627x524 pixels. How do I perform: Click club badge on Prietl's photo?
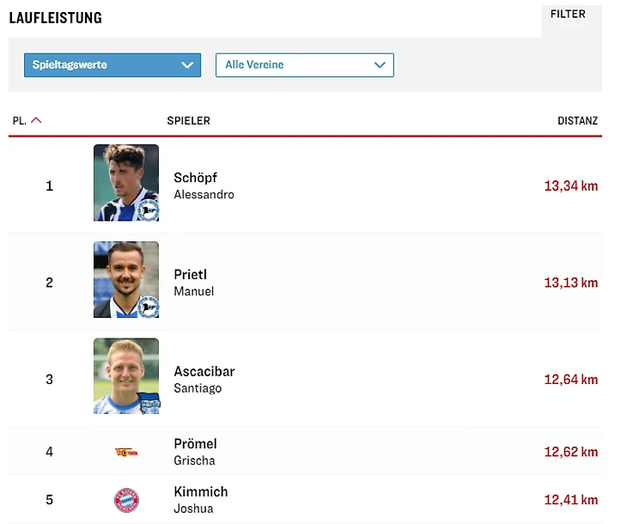click(149, 308)
